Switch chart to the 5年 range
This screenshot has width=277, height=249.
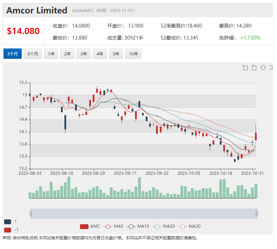[x=116, y=54]
